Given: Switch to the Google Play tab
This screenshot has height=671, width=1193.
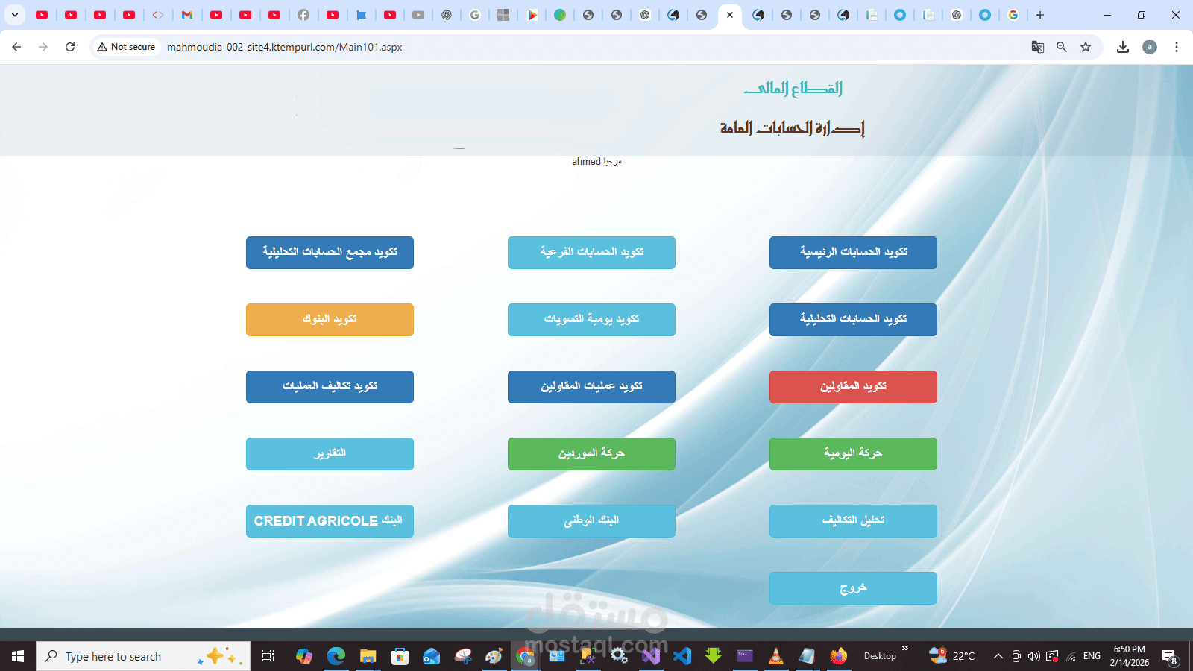Looking at the screenshot, I should (532, 15).
